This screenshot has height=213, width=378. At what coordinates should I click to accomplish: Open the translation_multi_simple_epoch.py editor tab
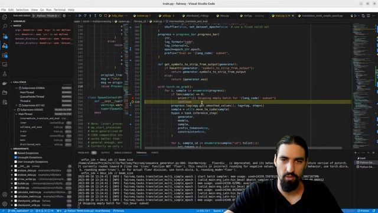pos(322,16)
